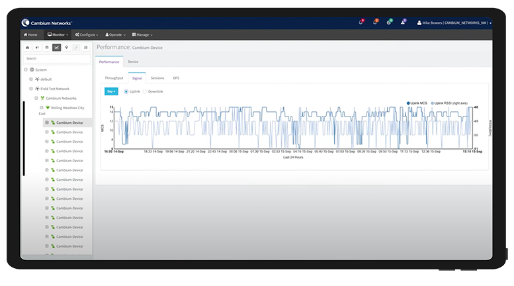The image size is (514, 286).
Task: Click the Home button in navigation bar
Action: pyautogui.click(x=30, y=34)
